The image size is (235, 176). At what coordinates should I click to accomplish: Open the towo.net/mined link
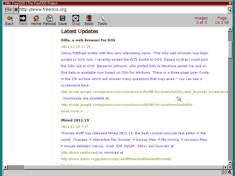(80, 153)
